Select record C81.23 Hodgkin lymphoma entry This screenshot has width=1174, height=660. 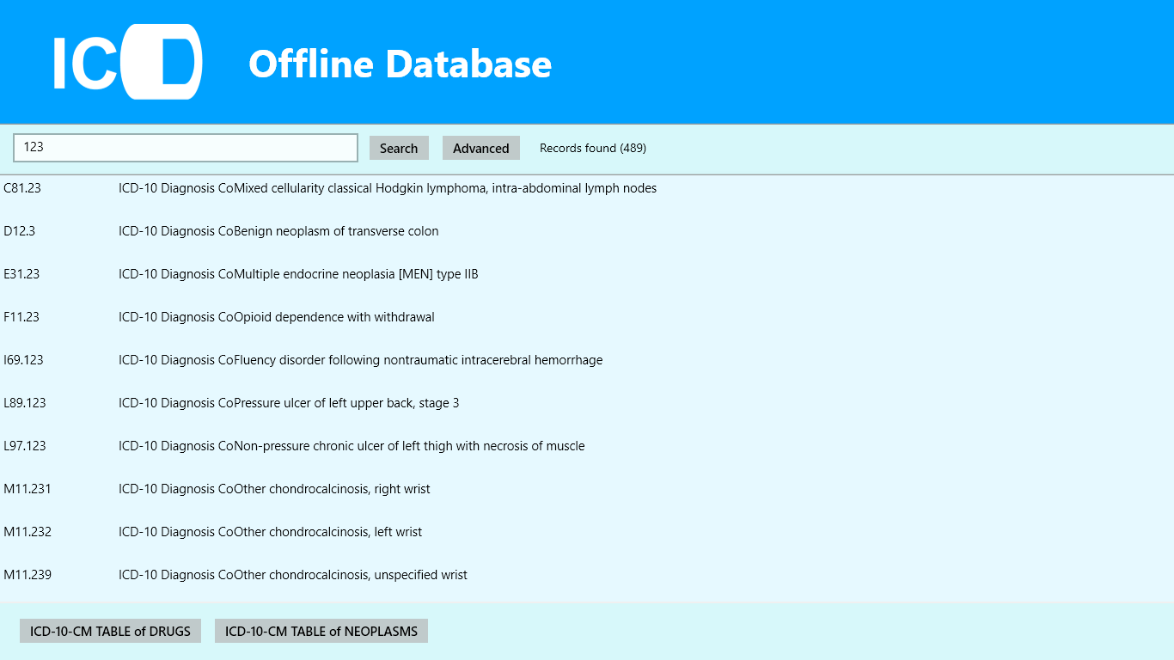pyautogui.click(x=387, y=187)
